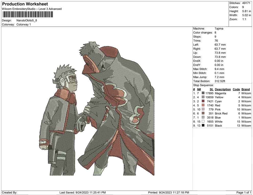Select the Brick Red thread color swatch
The image size is (253, 195).
click(x=203, y=113)
